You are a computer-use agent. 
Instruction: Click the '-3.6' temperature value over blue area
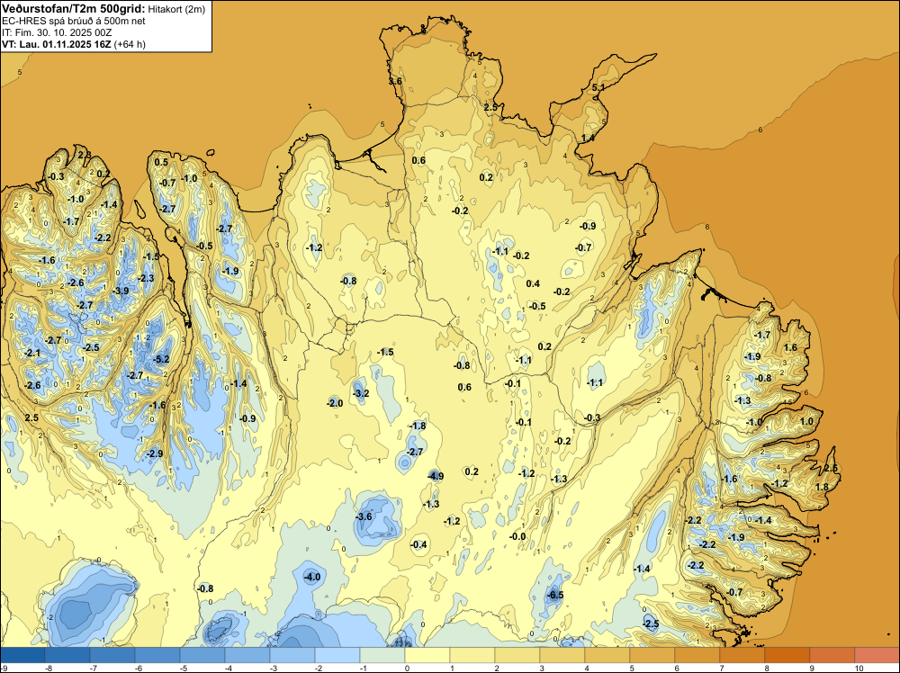click(364, 516)
